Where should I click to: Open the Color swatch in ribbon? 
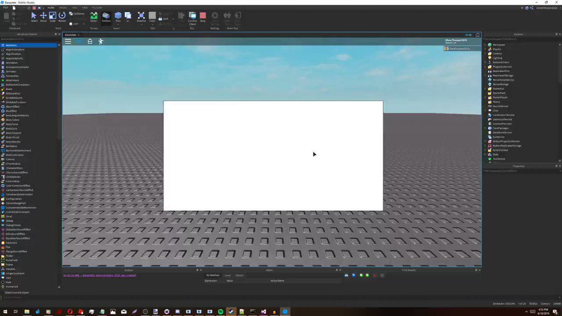pyautogui.click(x=152, y=17)
